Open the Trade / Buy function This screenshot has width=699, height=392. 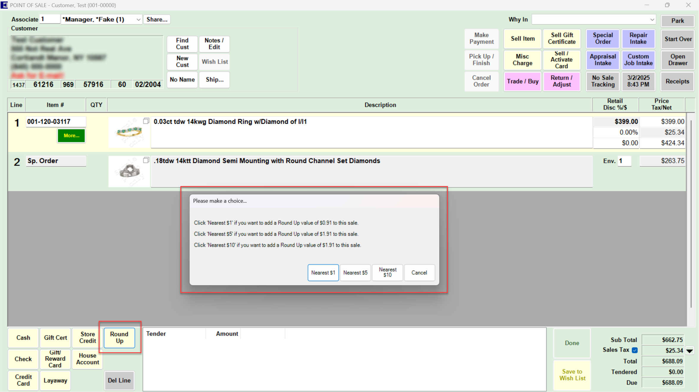click(522, 81)
